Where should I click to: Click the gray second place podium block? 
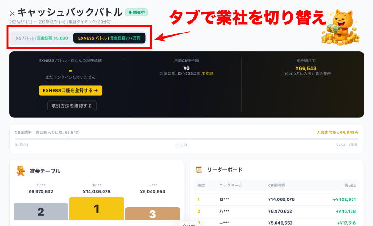coord(41,211)
